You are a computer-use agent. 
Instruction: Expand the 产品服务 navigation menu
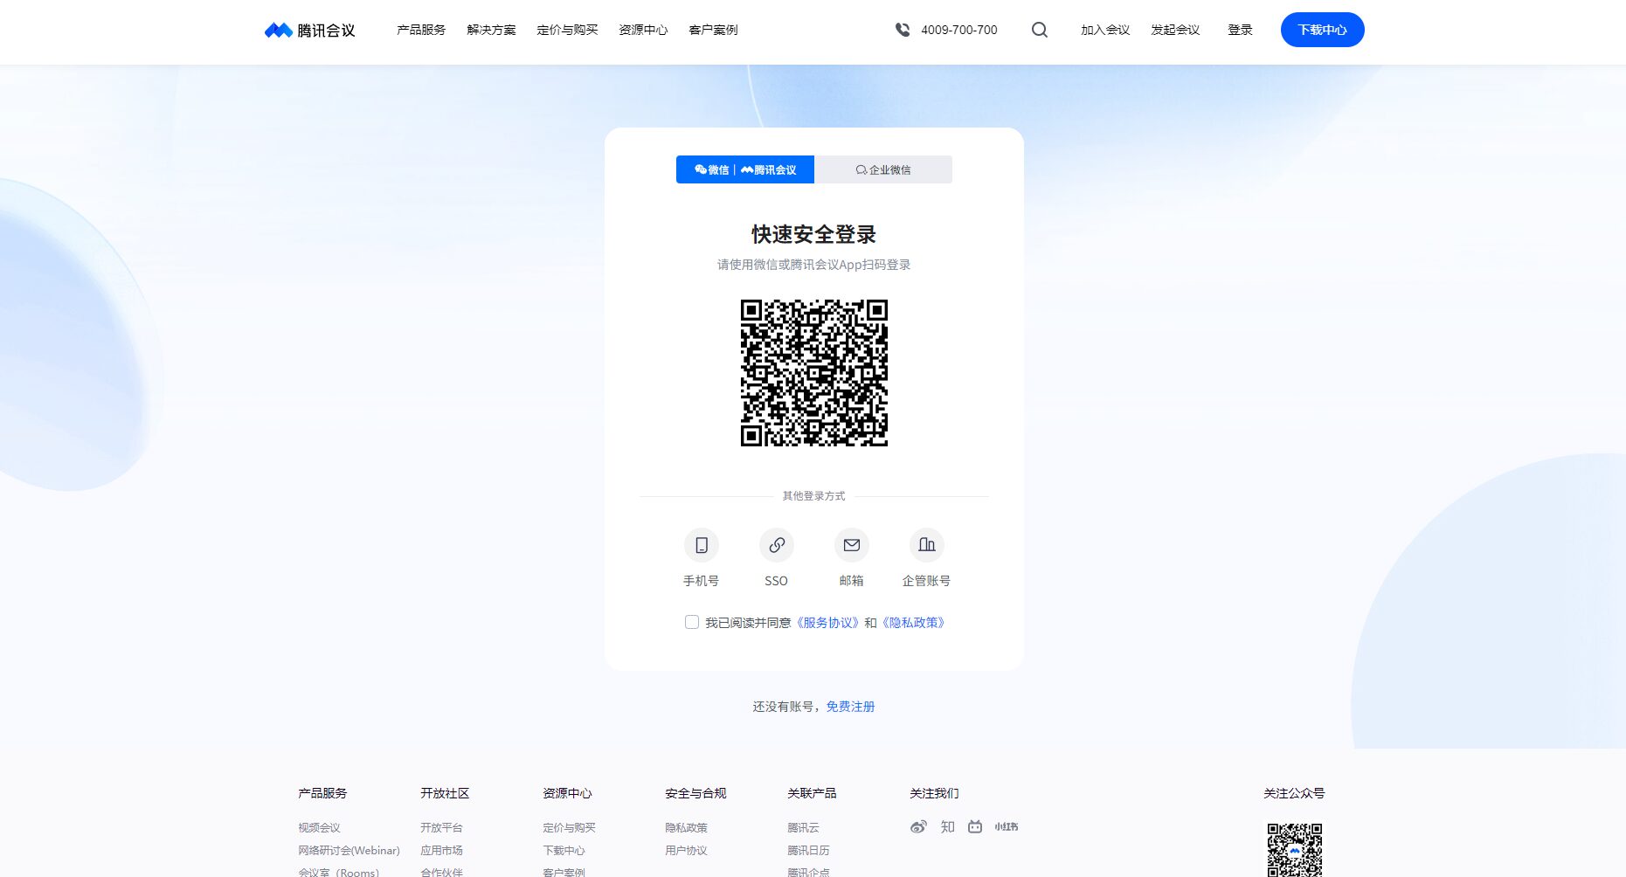click(421, 30)
